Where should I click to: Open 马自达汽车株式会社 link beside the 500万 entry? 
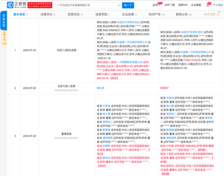[128, 22]
